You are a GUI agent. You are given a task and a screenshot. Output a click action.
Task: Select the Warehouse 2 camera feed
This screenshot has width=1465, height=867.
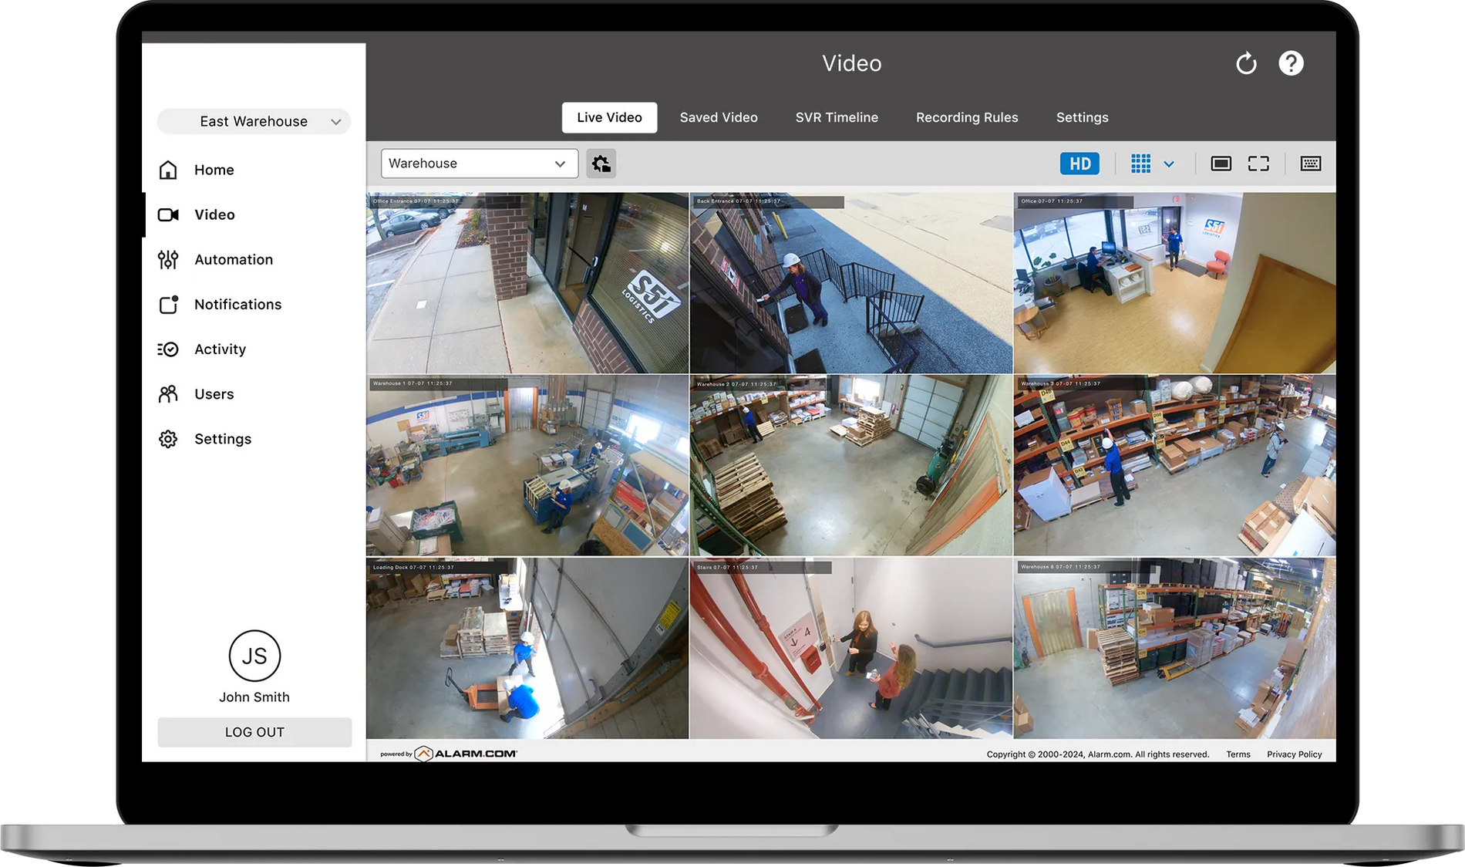point(851,465)
